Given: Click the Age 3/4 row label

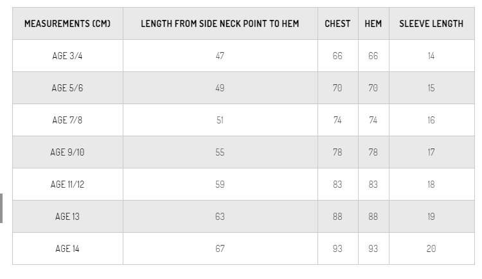Looking at the screenshot, I should (x=67, y=56).
